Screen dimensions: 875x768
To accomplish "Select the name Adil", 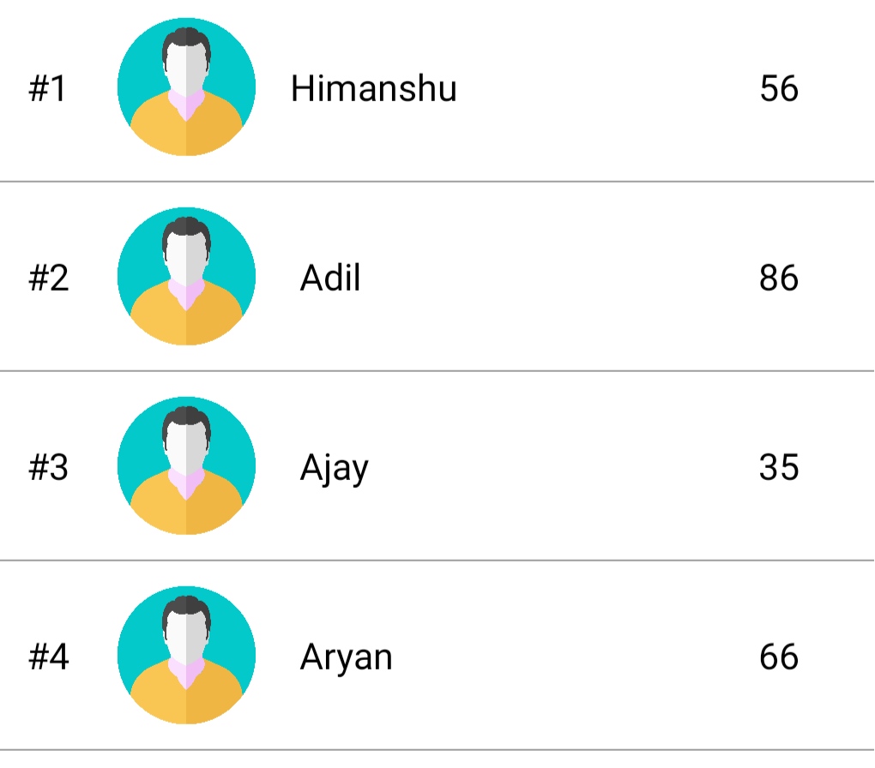I will 330,278.
